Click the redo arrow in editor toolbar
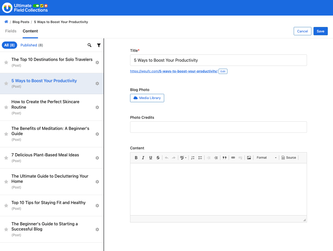 [x=174, y=158]
